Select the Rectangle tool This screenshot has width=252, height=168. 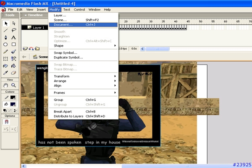coord(14,45)
